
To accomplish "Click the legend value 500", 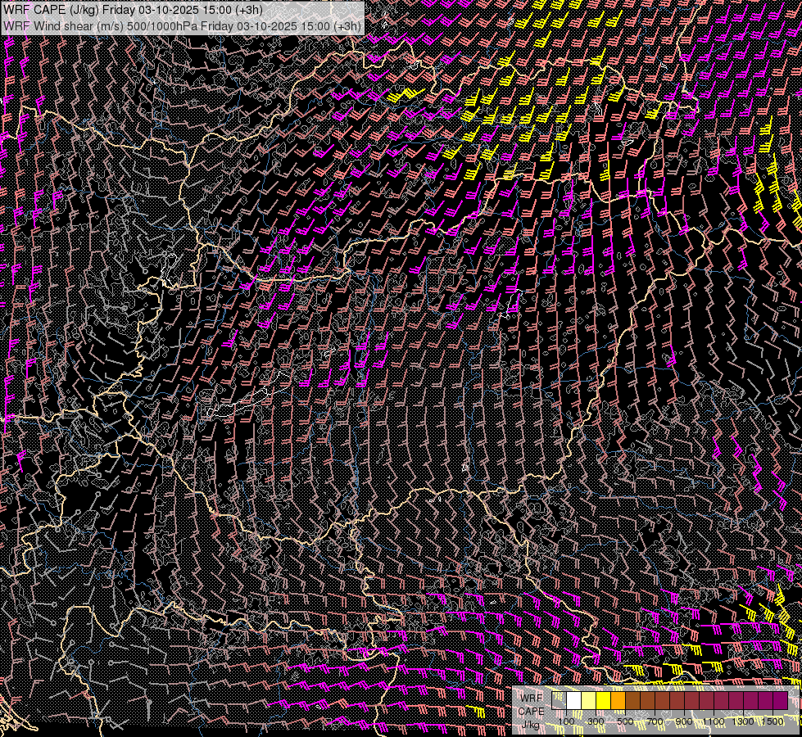I will point(626,721).
